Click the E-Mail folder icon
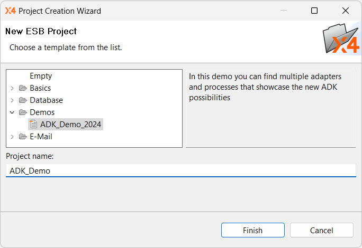Screen dimensions: 362x248 pyautogui.click(x=23, y=137)
